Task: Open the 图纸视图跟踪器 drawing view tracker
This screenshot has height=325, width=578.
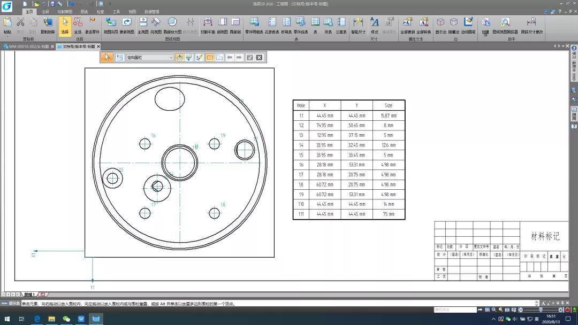Action: pyautogui.click(x=505, y=26)
